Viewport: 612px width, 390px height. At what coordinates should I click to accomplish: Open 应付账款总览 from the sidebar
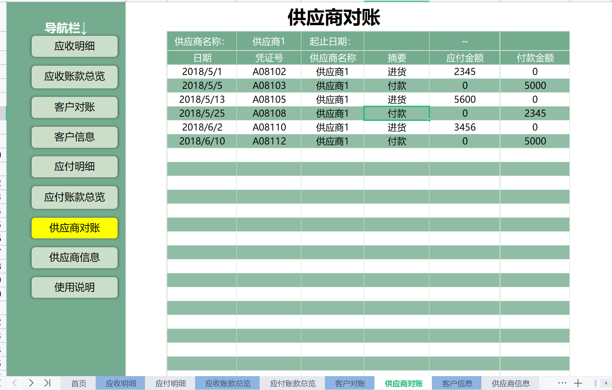74,198
